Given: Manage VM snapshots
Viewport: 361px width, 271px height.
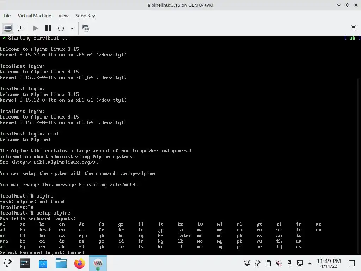Looking at the screenshot, I should pos(86,28).
